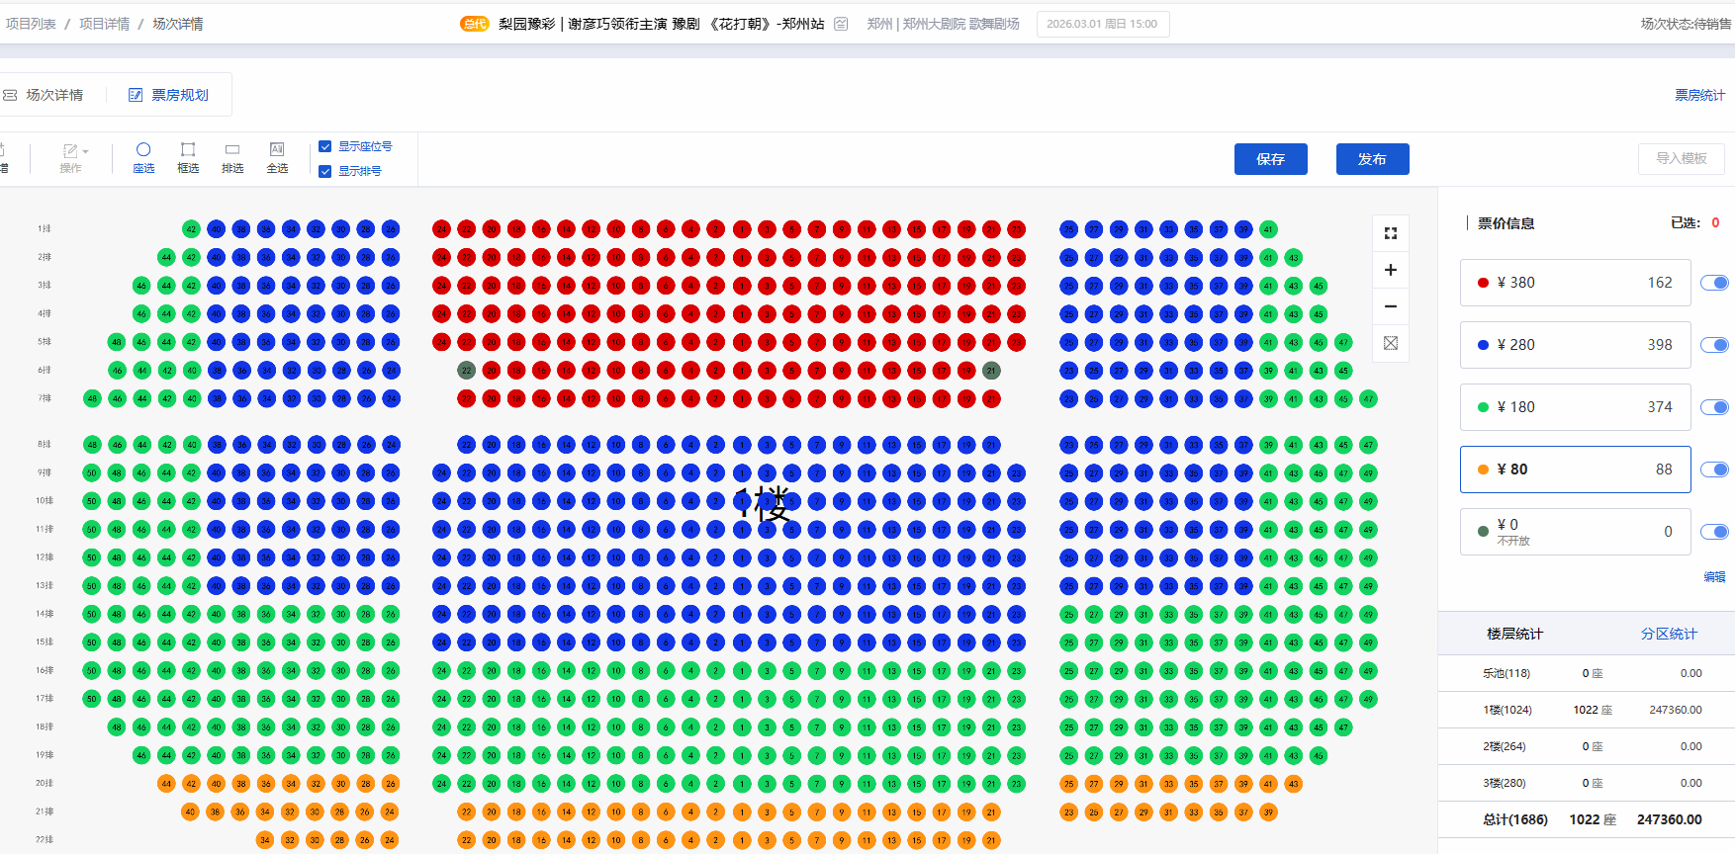The image size is (1735, 854).
Task: Zoom in with the plus icon
Action: [1390, 270]
